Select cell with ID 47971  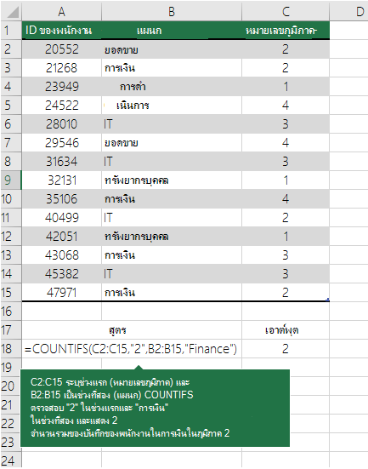pyautogui.click(x=61, y=292)
